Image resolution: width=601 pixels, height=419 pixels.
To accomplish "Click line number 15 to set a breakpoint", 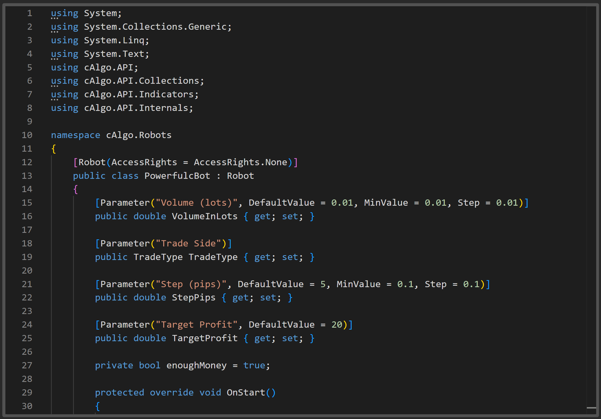I will [27, 203].
